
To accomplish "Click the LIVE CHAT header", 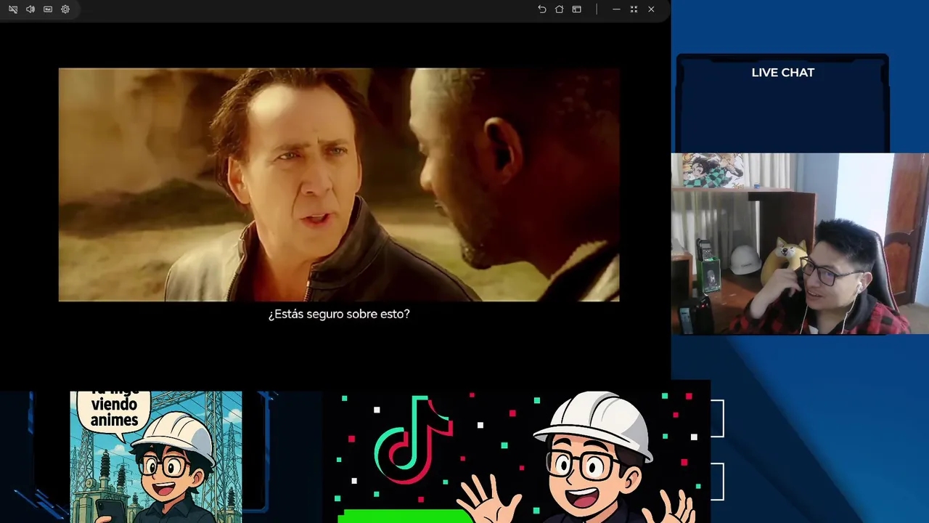I will [x=783, y=73].
